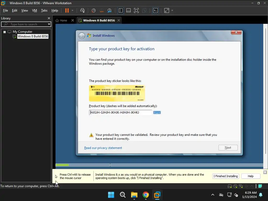268x201 pixels.
Task: Open File Explorer from the taskbar
Action: 134,195
